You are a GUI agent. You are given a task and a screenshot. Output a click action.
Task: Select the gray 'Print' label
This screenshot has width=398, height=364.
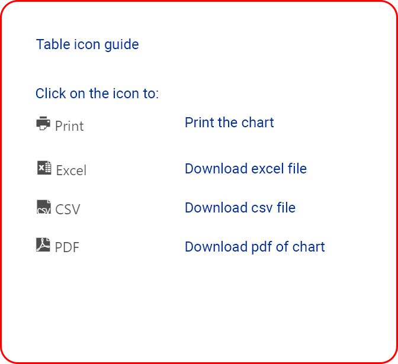coord(69,126)
